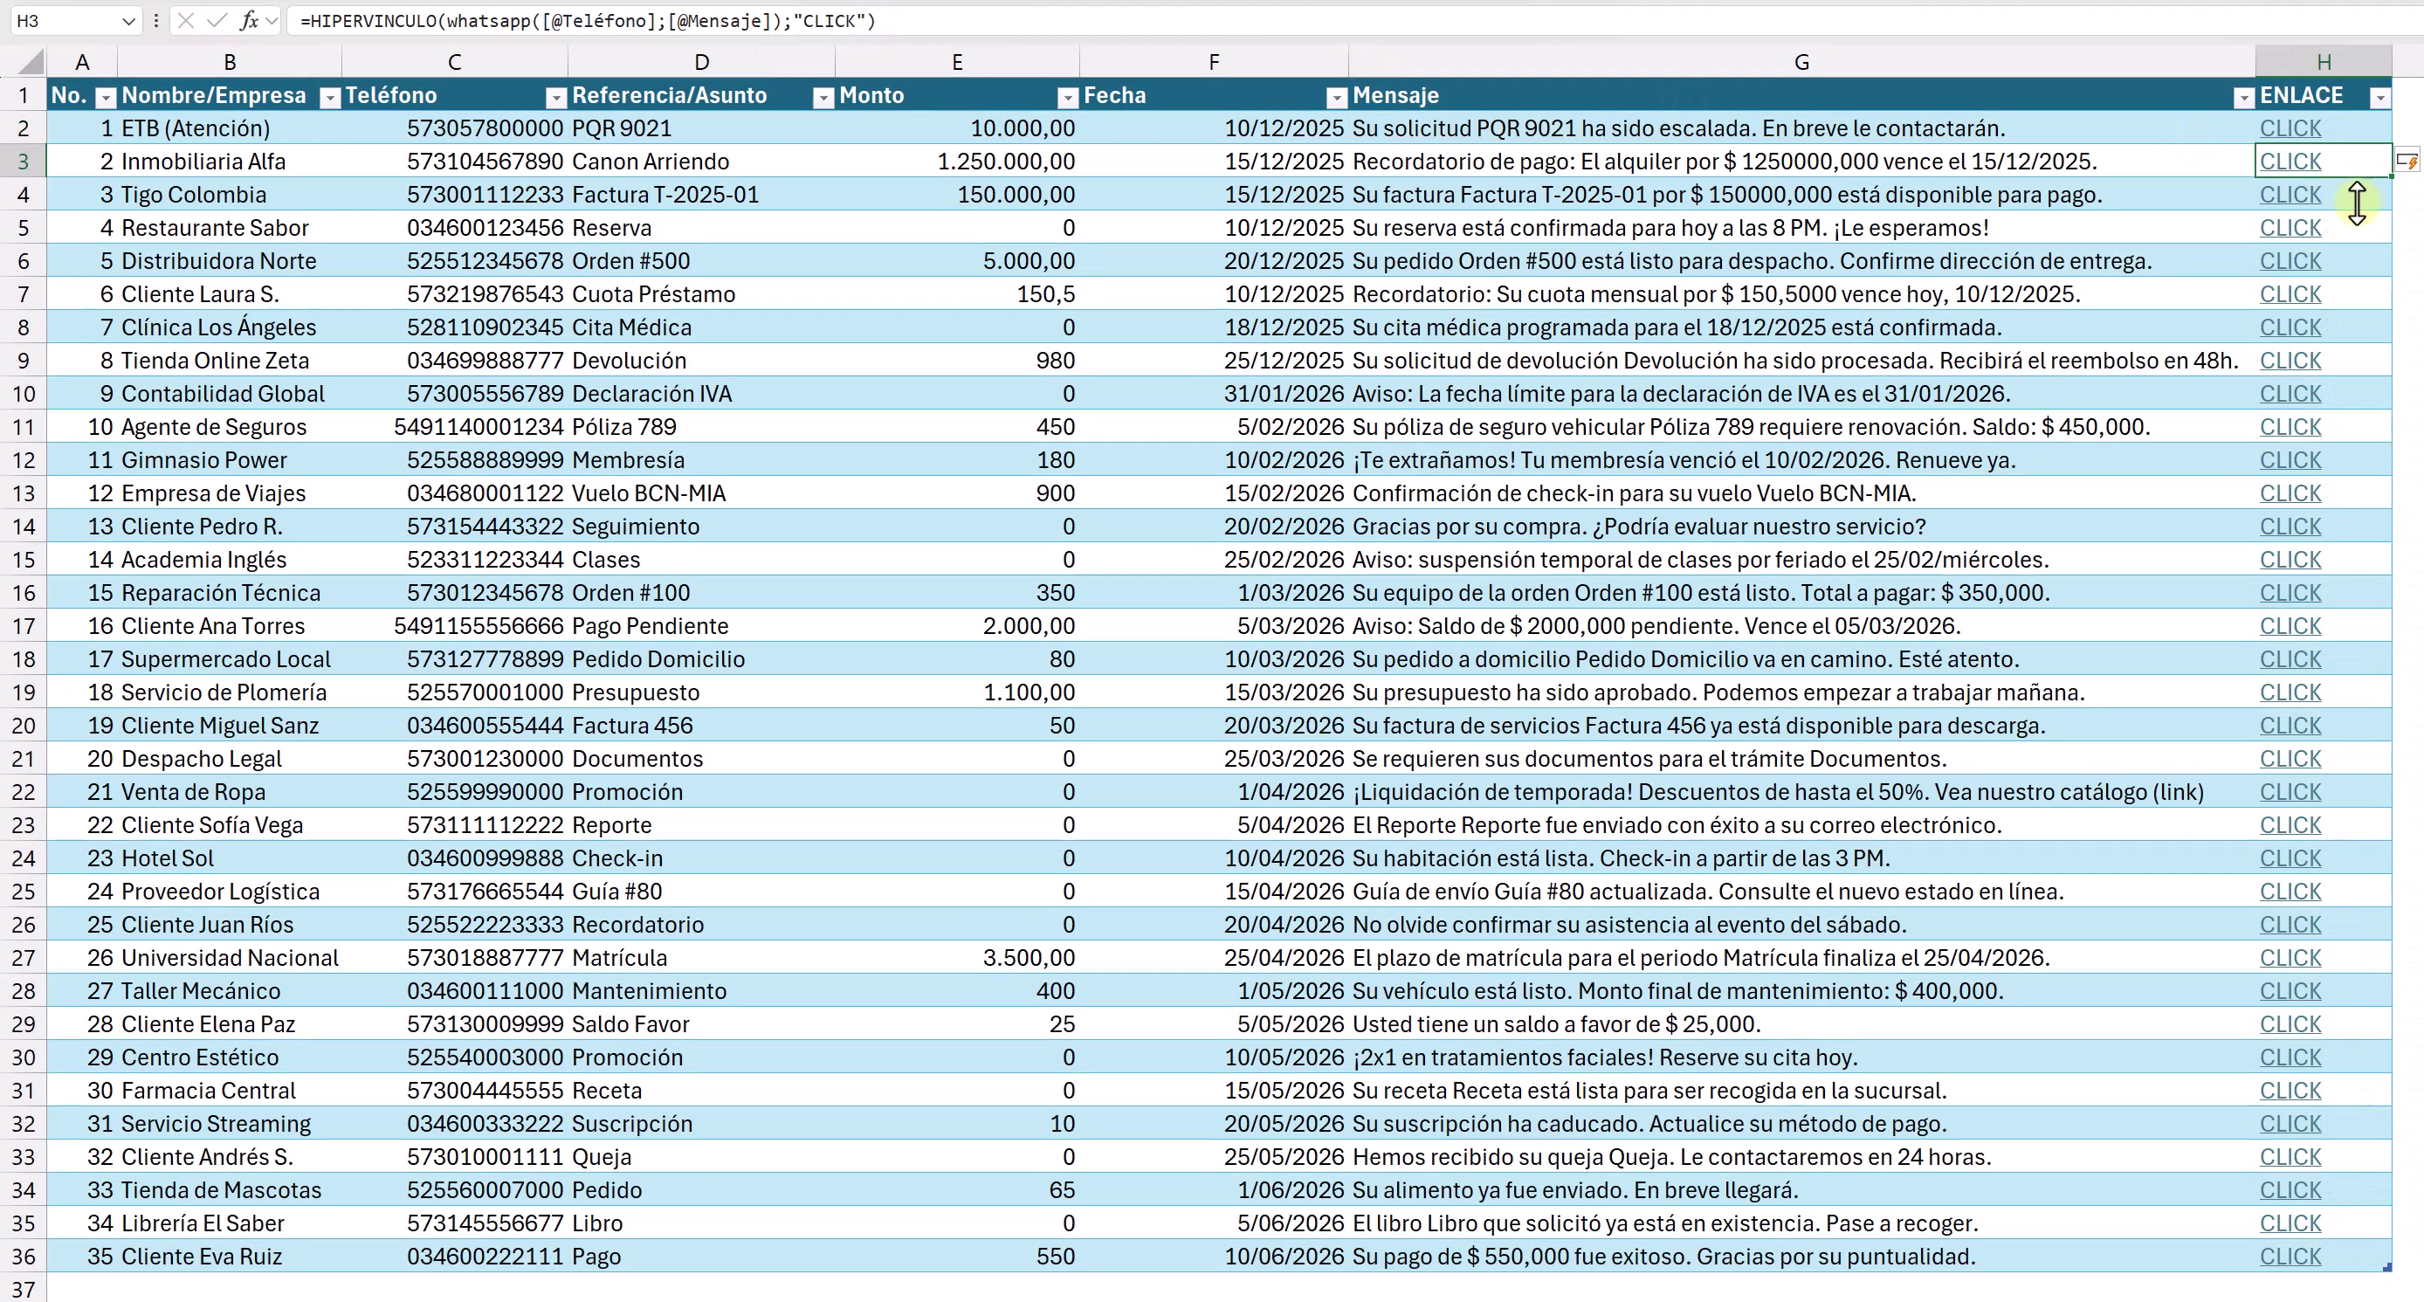Image resolution: width=2424 pixels, height=1302 pixels.
Task: Click the CLICK link for Tigo Colombia
Action: point(2290,195)
